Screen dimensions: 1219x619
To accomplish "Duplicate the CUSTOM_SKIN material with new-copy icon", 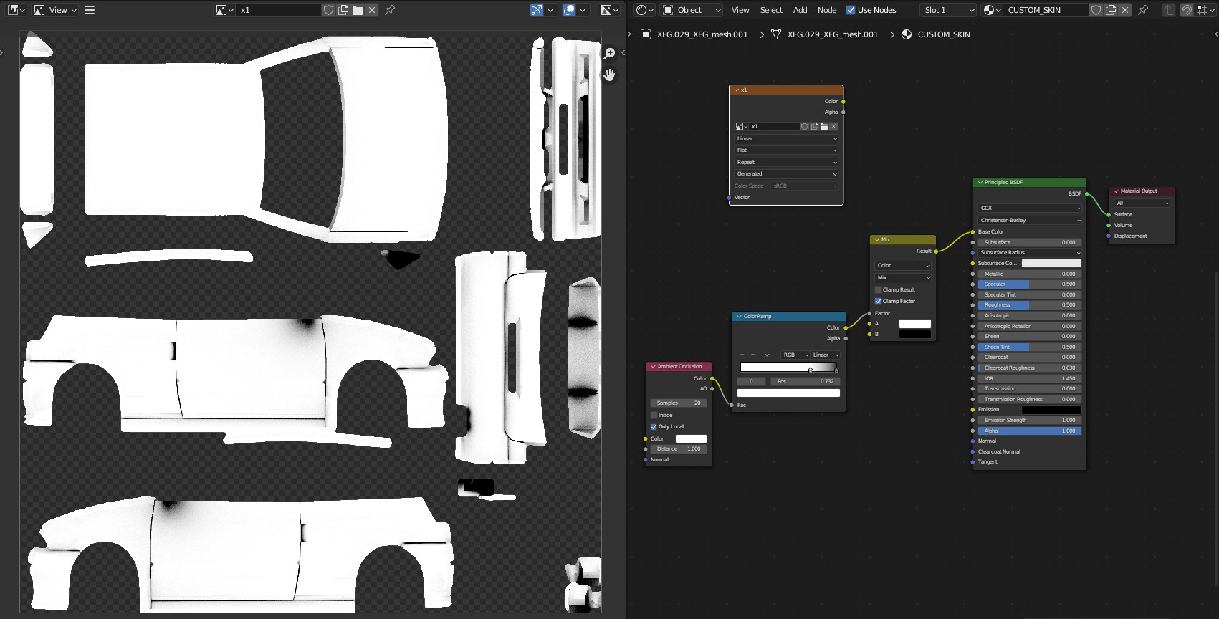I will point(1111,10).
